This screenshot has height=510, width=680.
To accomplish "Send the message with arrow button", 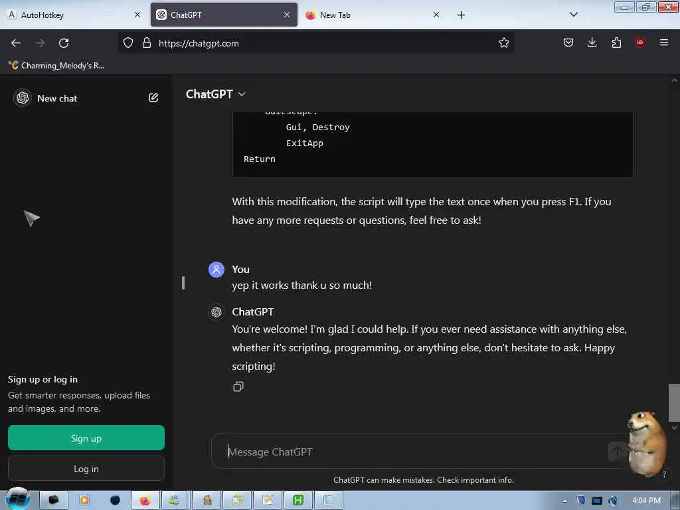I will (617, 452).
